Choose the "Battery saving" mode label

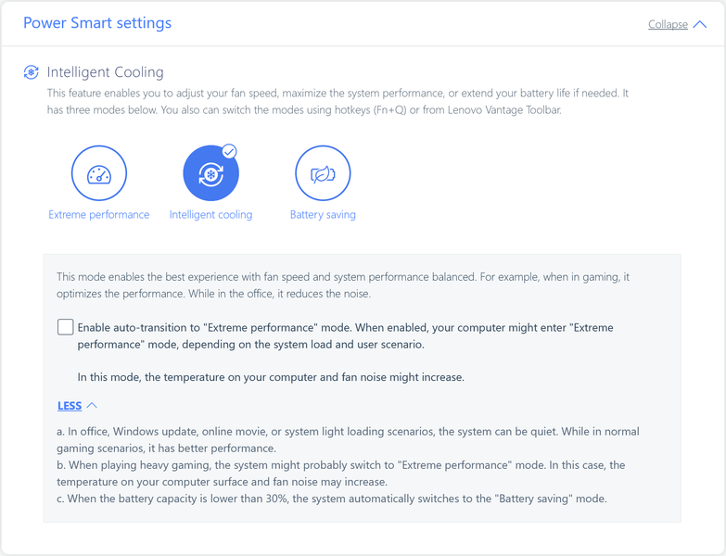pyautogui.click(x=323, y=215)
